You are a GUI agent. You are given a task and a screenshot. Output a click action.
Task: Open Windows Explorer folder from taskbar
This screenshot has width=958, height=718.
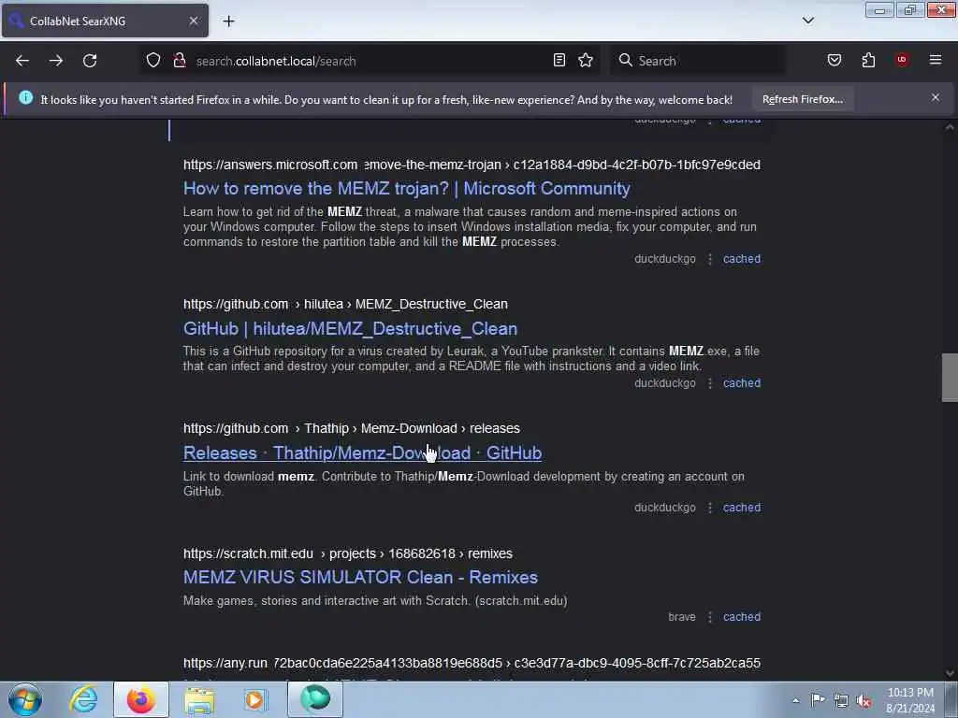[x=199, y=699]
